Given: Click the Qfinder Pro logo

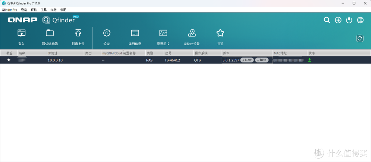Looking at the screenshot, I should [x=60, y=20].
